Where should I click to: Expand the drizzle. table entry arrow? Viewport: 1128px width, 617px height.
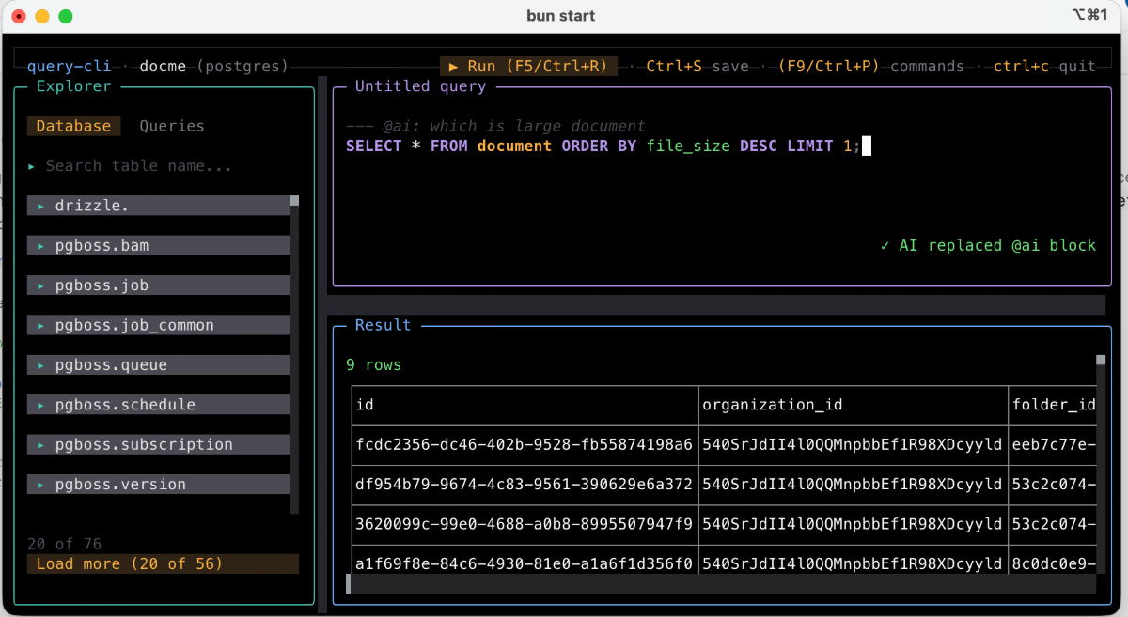point(41,206)
